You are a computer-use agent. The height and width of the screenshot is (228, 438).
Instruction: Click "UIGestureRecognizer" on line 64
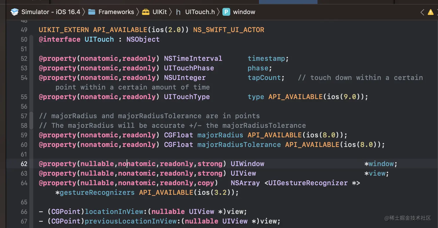[308, 183]
